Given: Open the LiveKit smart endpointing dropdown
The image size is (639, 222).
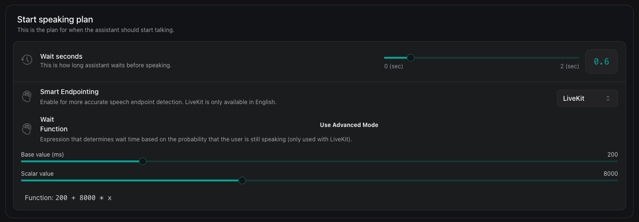Looking at the screenshot, I should 587,98.
